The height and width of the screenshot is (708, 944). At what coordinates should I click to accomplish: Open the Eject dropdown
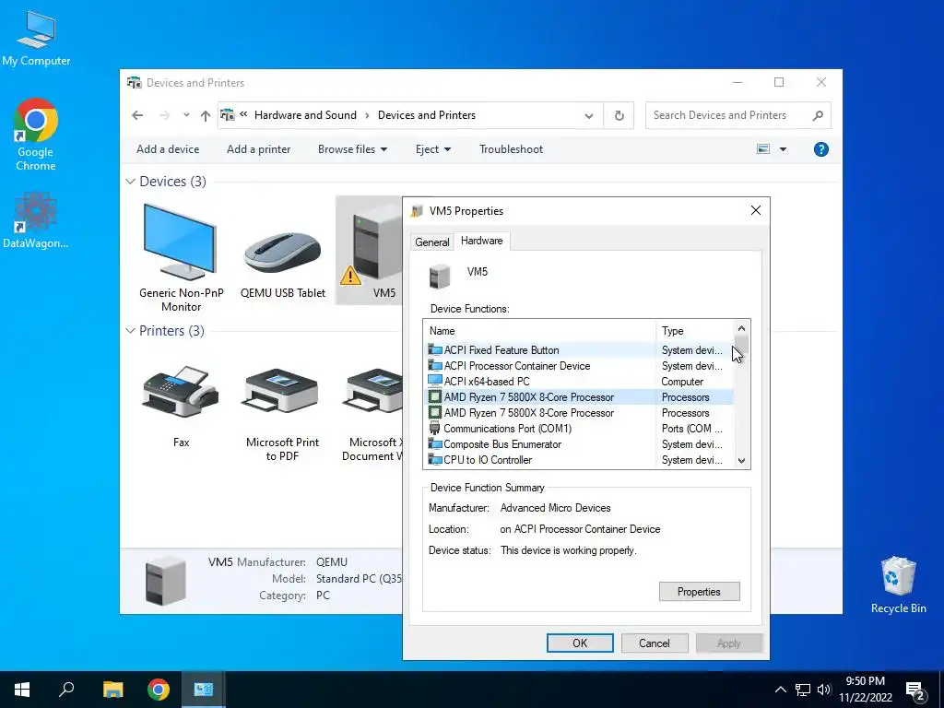(x=433, y=149)
